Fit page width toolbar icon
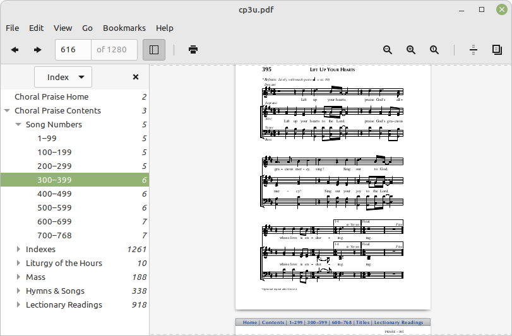The image size is (512, 336). 473,50
